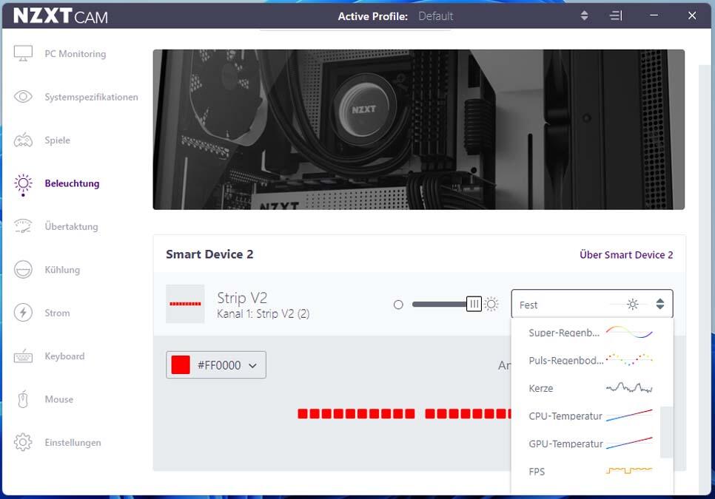
Task: Click the brightness slider handle
Action: pos(474,304)
